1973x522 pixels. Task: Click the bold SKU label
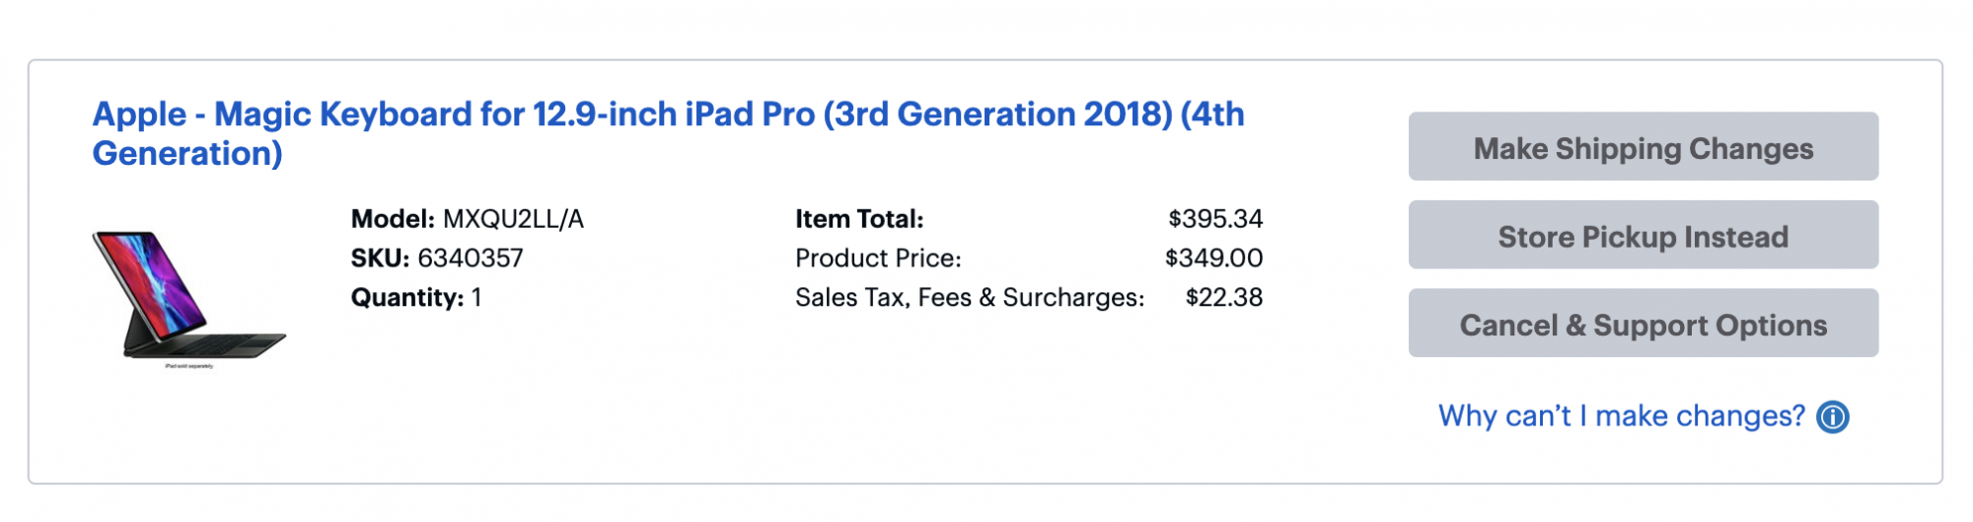(380, 259)
